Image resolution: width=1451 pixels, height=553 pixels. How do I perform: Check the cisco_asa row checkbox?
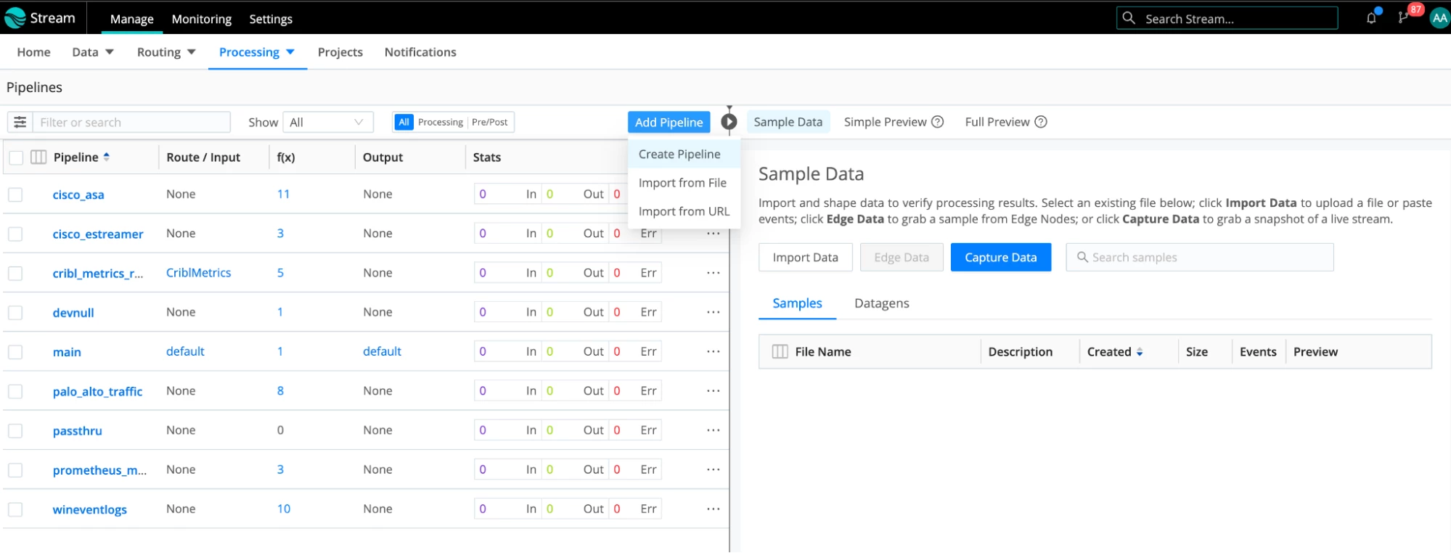15,194
